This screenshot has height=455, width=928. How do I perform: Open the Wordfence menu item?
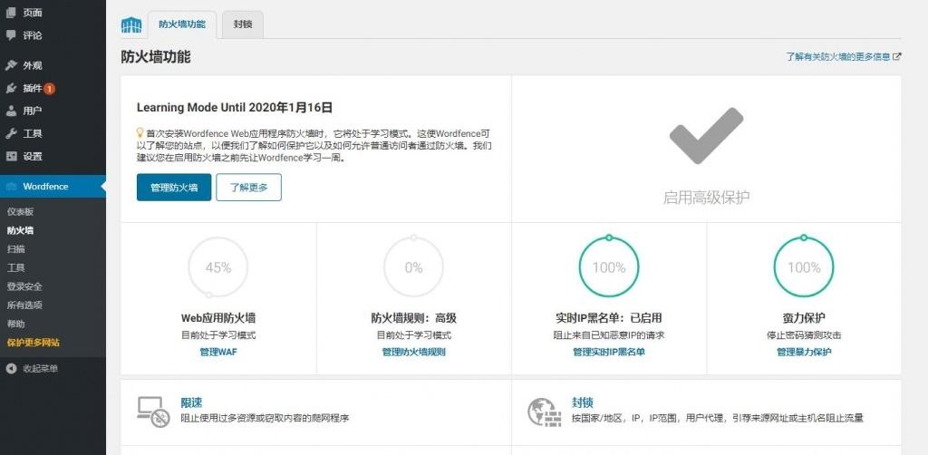tap(53, 187)
